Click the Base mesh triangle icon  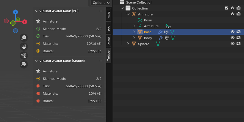pyautogui.click(x=140, y=32)
